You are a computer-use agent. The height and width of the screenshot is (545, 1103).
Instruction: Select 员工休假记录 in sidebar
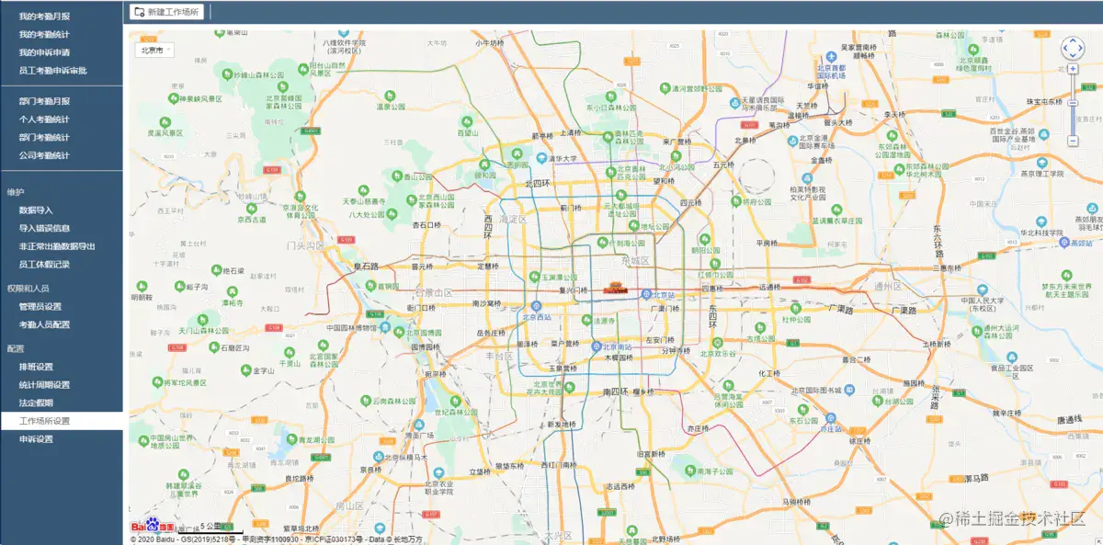click(x=44, y=264)
